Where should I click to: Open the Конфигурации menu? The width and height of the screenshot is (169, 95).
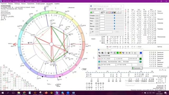(40, 4)
